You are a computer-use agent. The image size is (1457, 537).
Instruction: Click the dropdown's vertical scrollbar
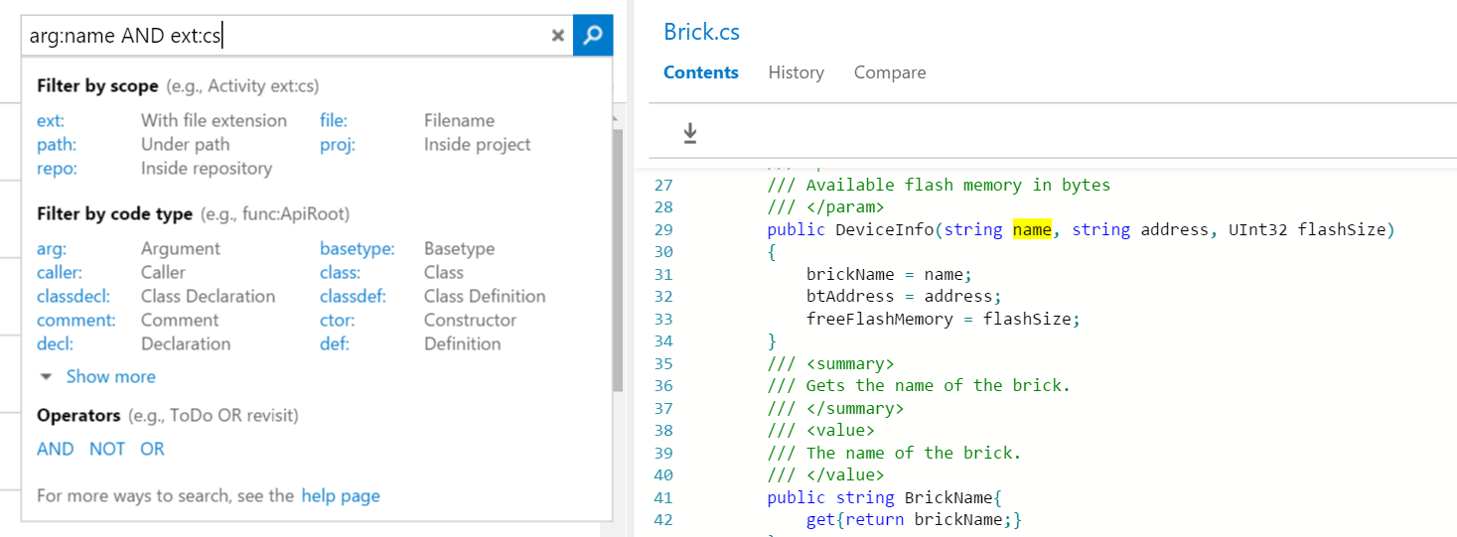[618, 258]
